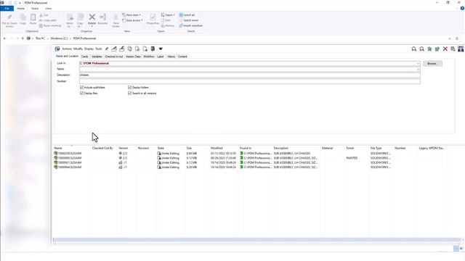Screen dimensions: 465x261
Task: Click into the Description input field
Action: tap(250, 75)
